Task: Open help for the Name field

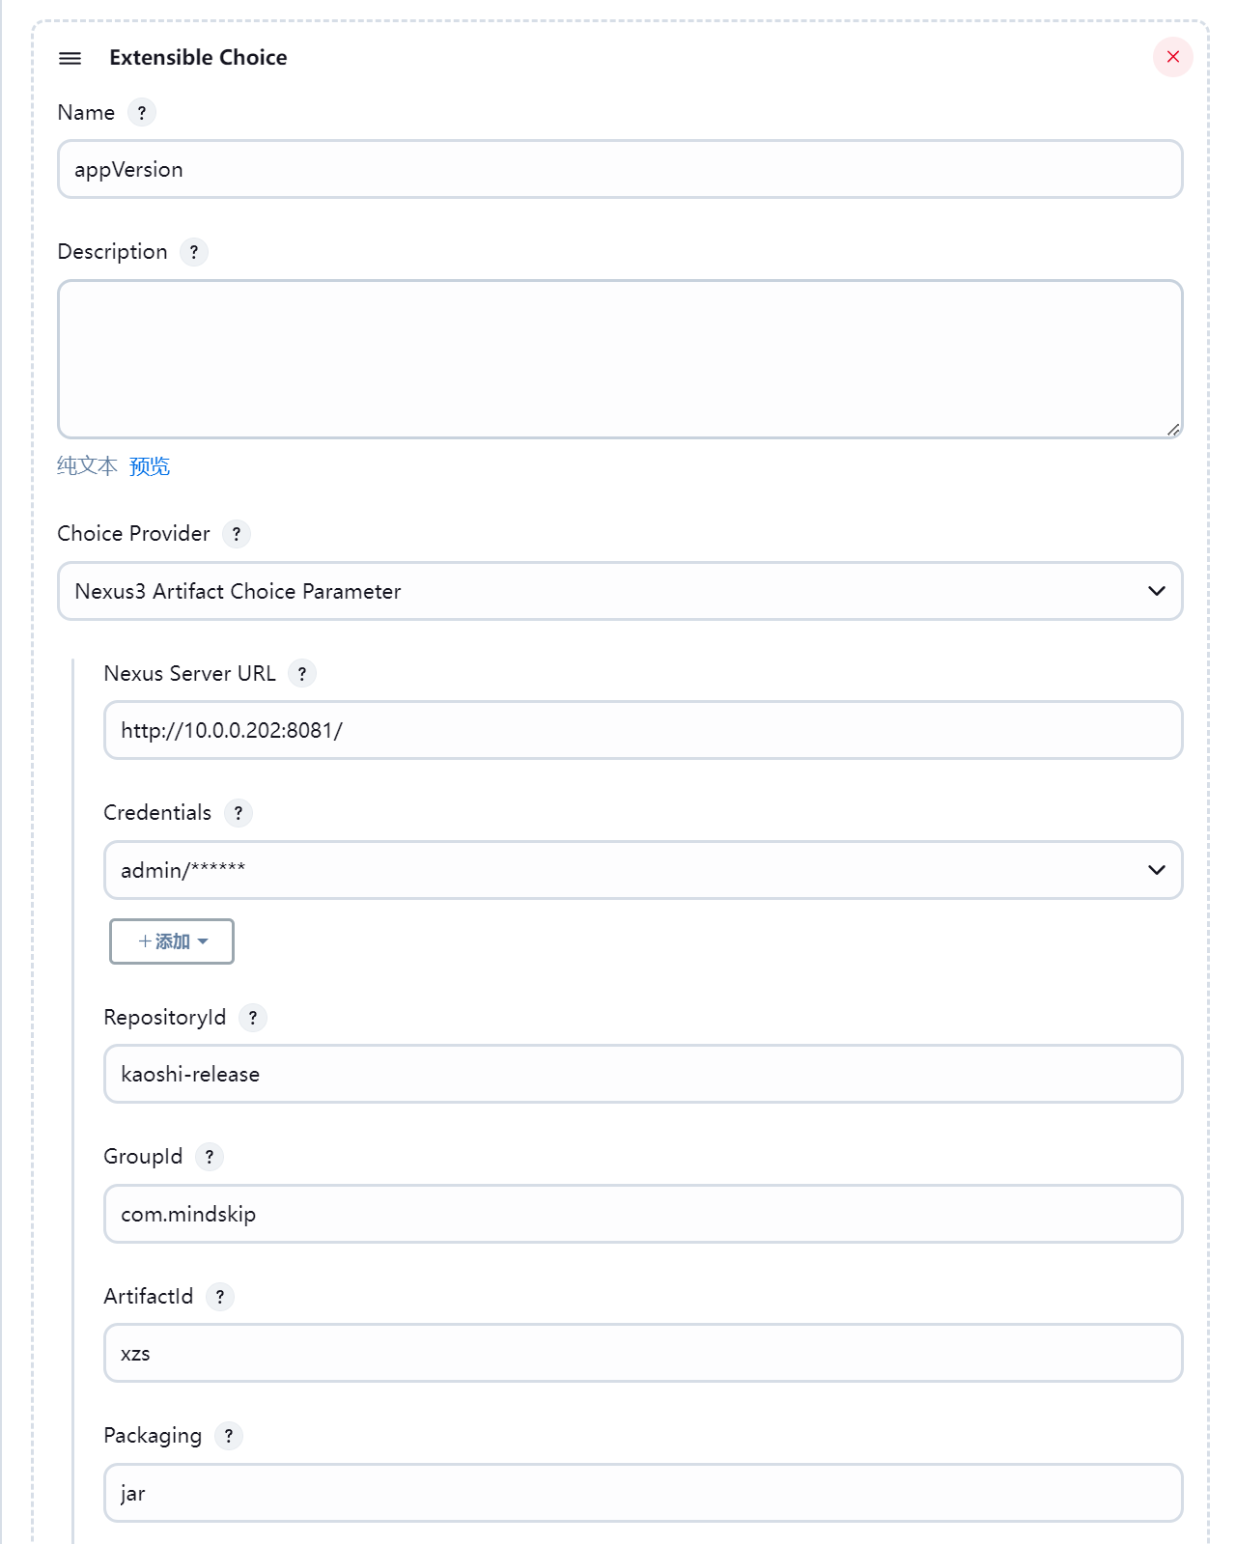Action: [142, 113]
